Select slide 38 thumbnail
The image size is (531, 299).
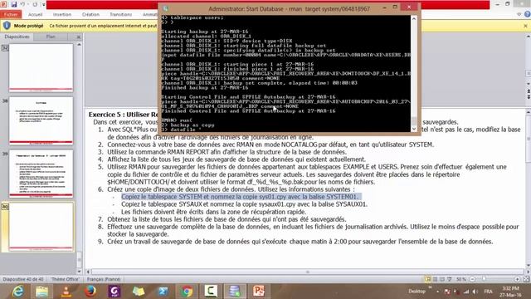click(41, 120)
